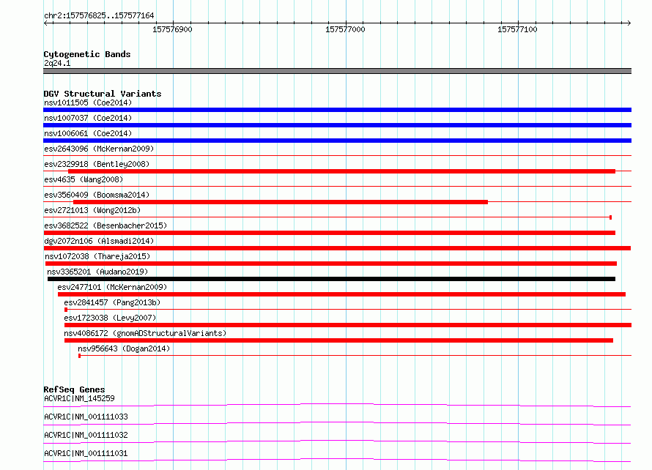Click the chr2:157576825..157577164 region label
The image size is (652, 470).
click(x=99, y=16)
